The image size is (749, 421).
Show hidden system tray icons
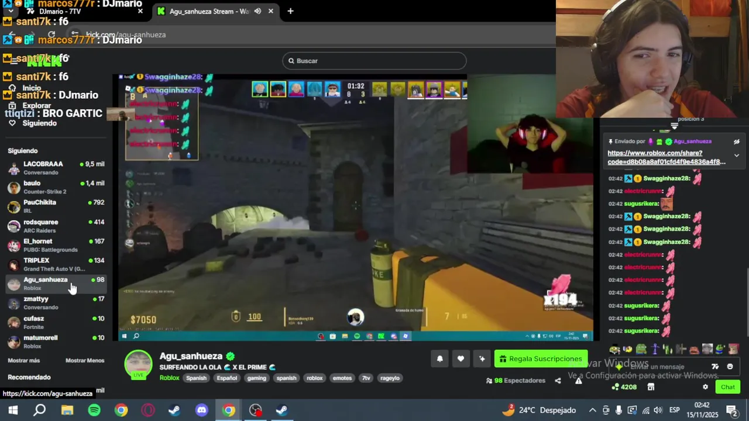tap(592, 410)
